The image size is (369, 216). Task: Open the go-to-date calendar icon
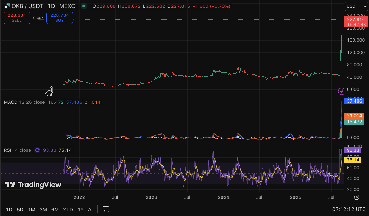tap(106, 209)
